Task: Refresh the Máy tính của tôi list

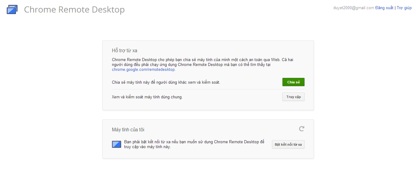Action: point(301,129)
